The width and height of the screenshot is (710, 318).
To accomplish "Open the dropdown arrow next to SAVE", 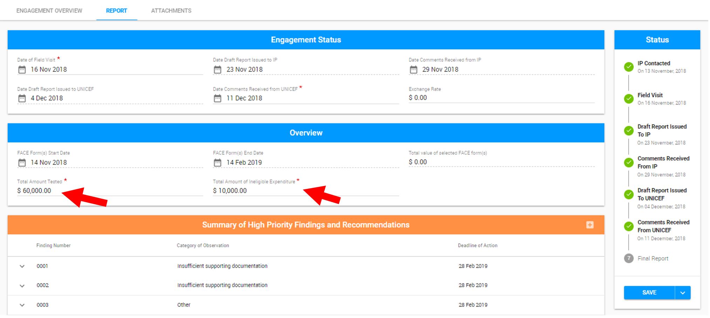I will click(x=683, y=293).
